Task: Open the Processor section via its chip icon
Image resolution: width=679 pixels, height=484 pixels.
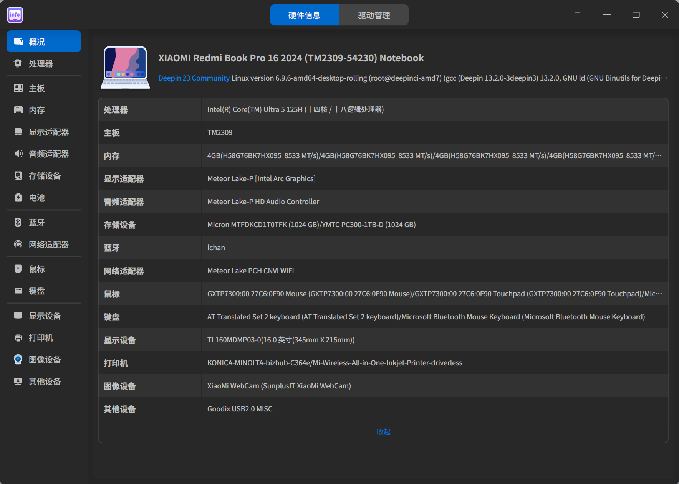Action: click(x=18, y=63)
